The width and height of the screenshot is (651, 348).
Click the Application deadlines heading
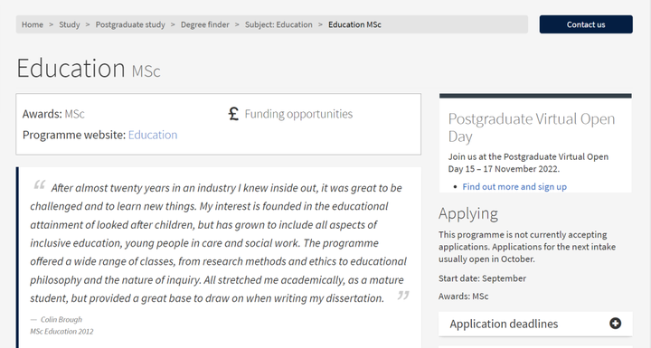click(x=504, y=324)
